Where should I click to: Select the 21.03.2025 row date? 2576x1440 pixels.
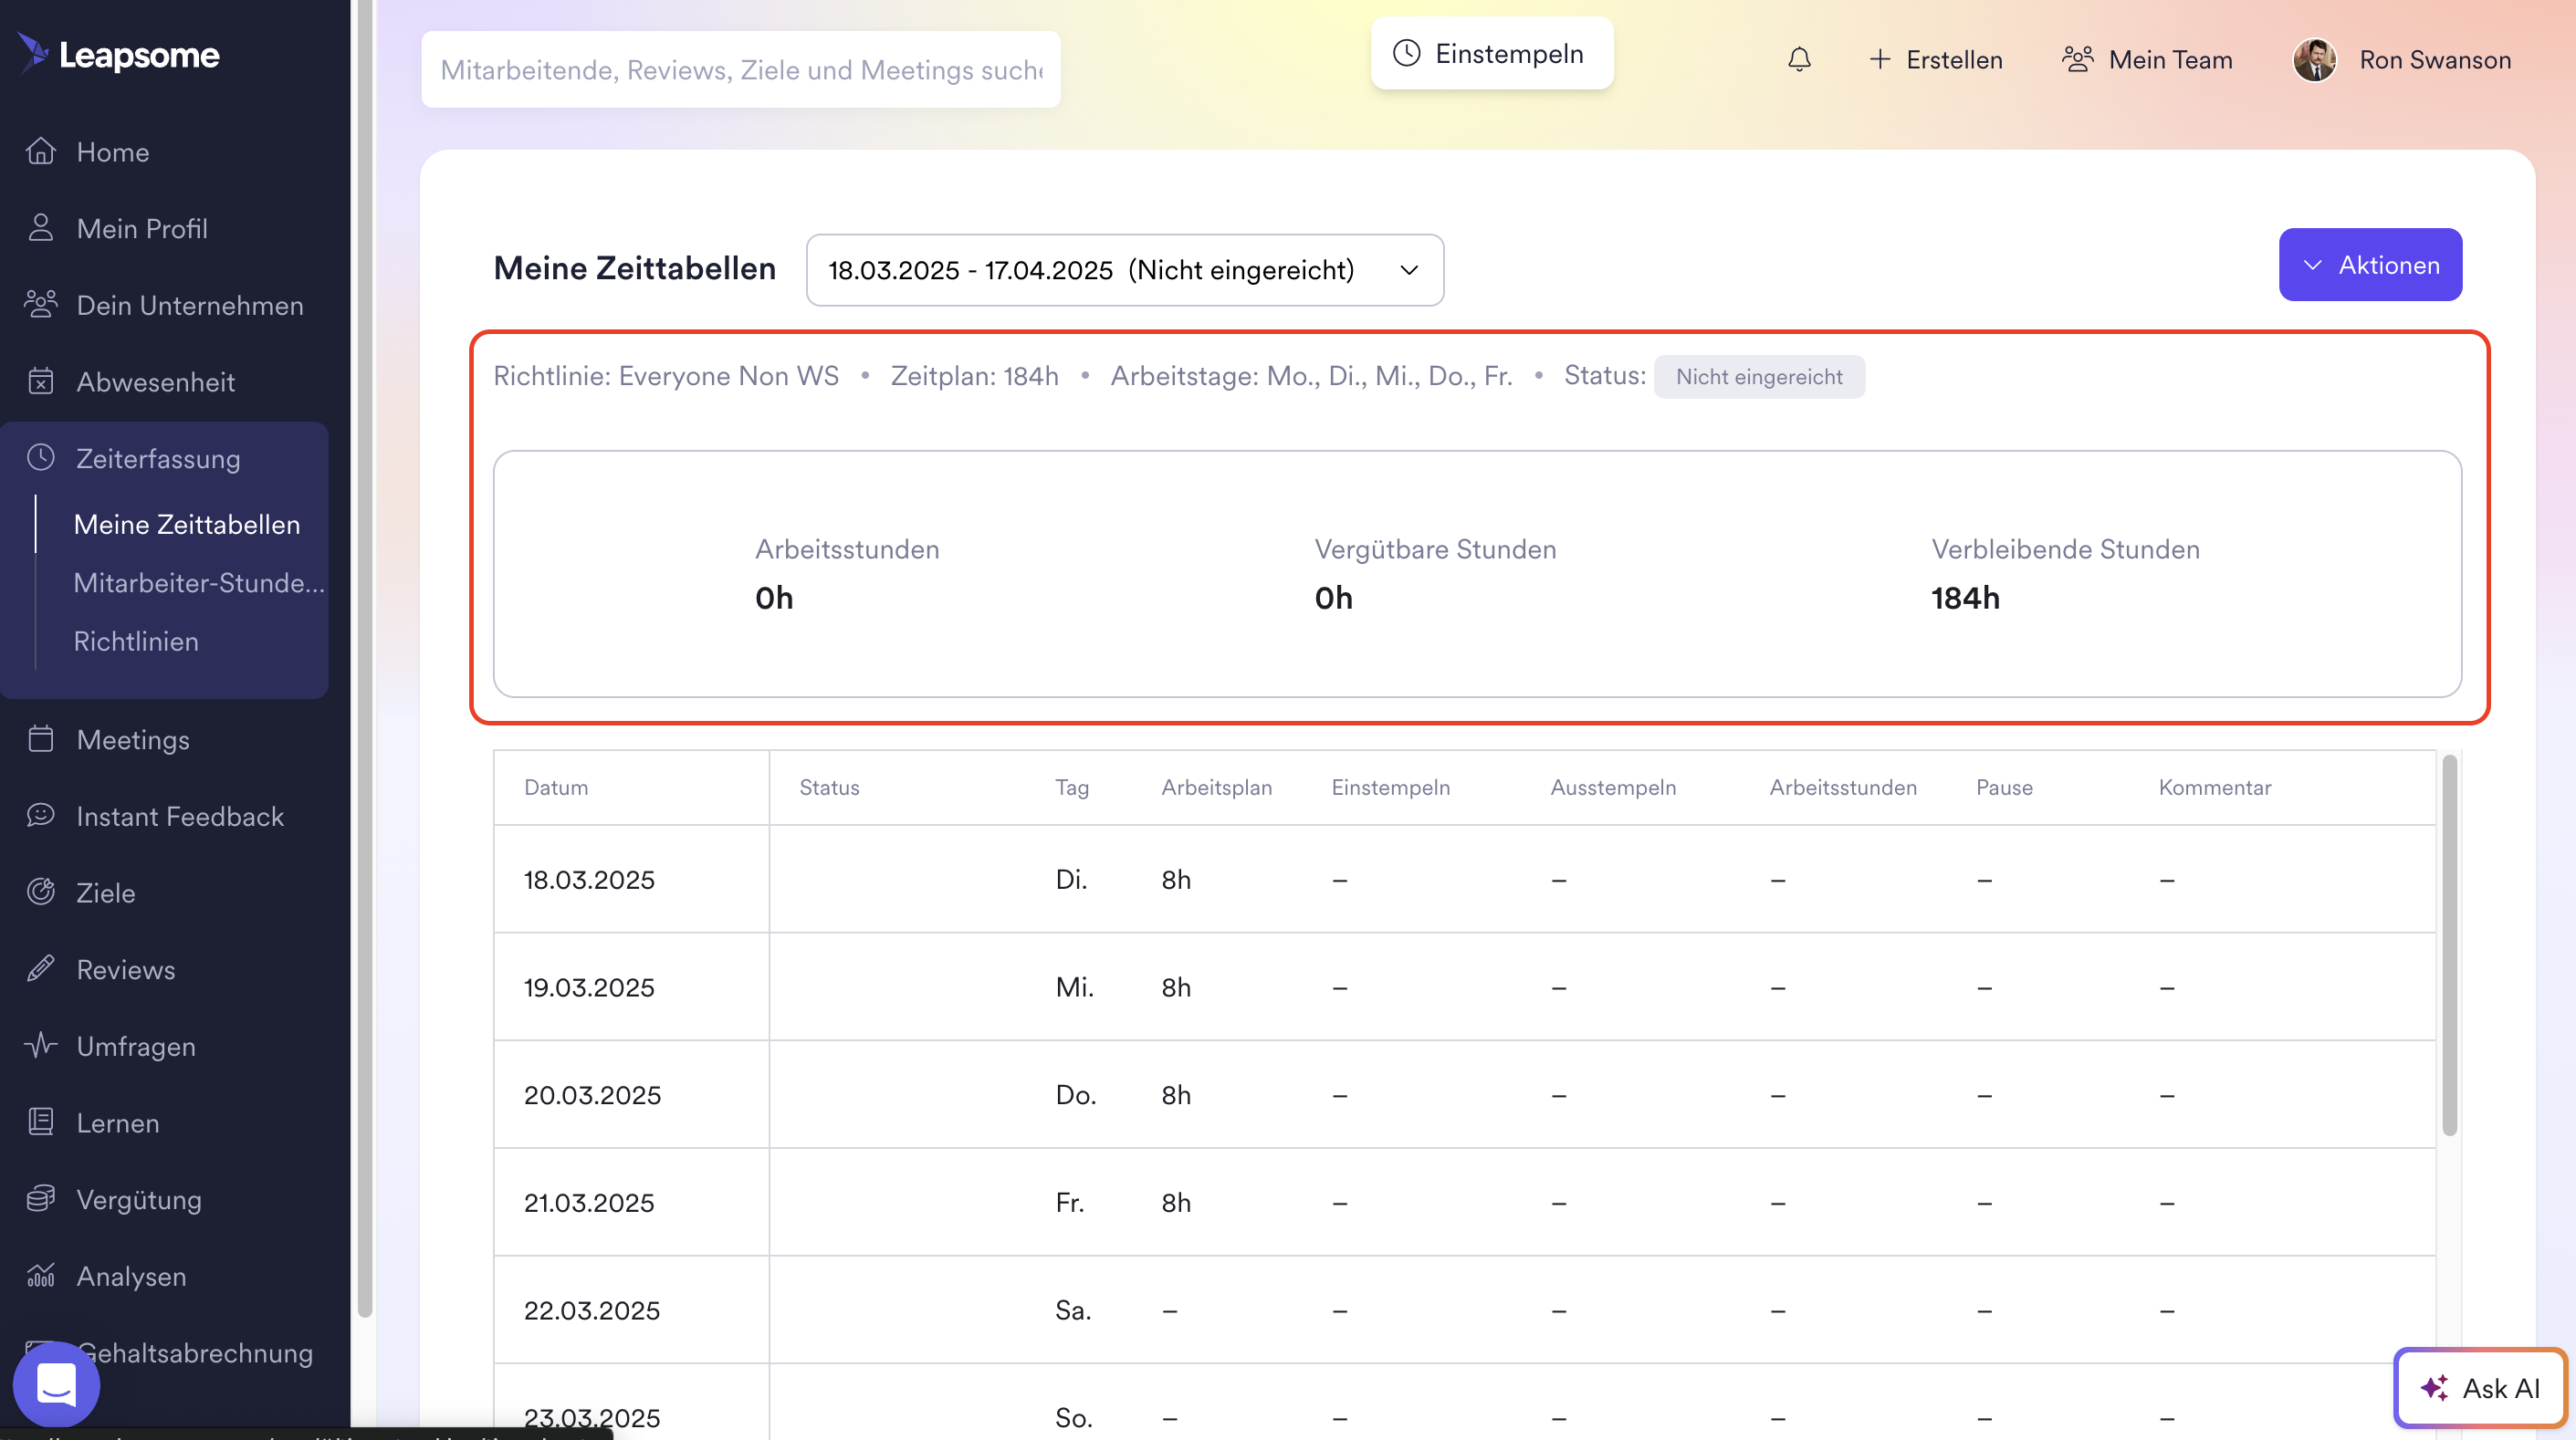[x=589, y=1202]
